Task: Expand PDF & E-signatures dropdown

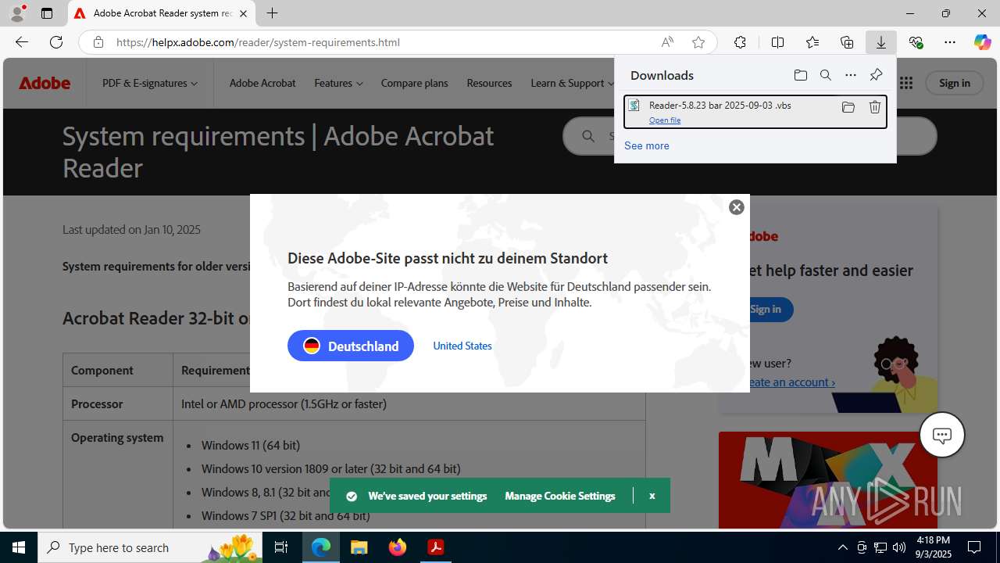Action: [x=150, y=83]
